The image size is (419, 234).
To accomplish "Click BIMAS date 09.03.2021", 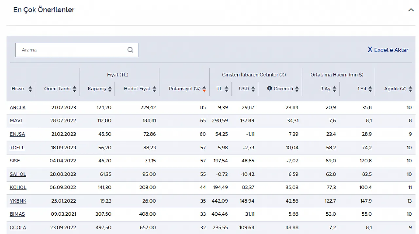I will [64, 214].
